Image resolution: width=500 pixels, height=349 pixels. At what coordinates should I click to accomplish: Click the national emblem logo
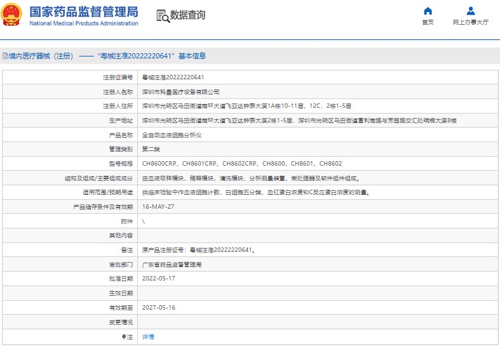(11, 15)
